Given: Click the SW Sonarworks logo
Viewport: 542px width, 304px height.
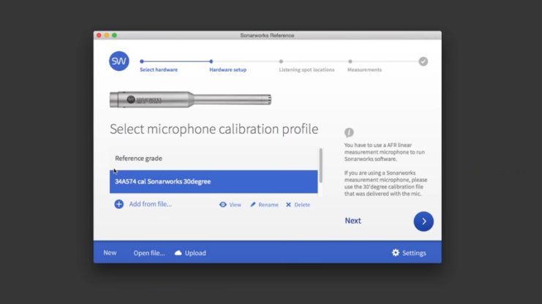Looking at the screenshot, I should [x=119, y=61].
